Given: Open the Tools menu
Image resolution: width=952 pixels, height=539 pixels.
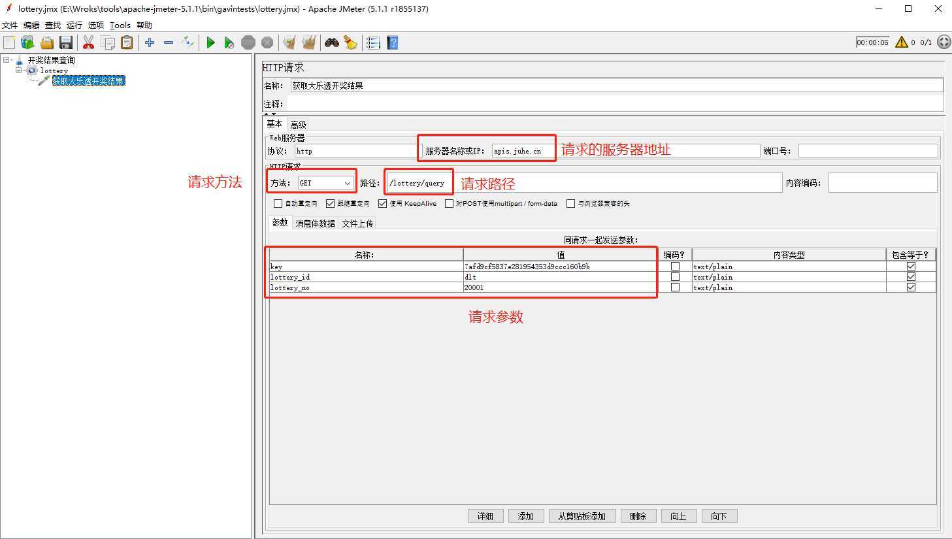Looking at the screenshot, I should coord(120,25).
